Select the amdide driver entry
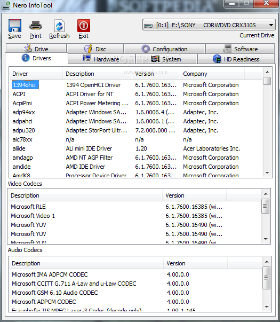 click(x=21, y=167)
